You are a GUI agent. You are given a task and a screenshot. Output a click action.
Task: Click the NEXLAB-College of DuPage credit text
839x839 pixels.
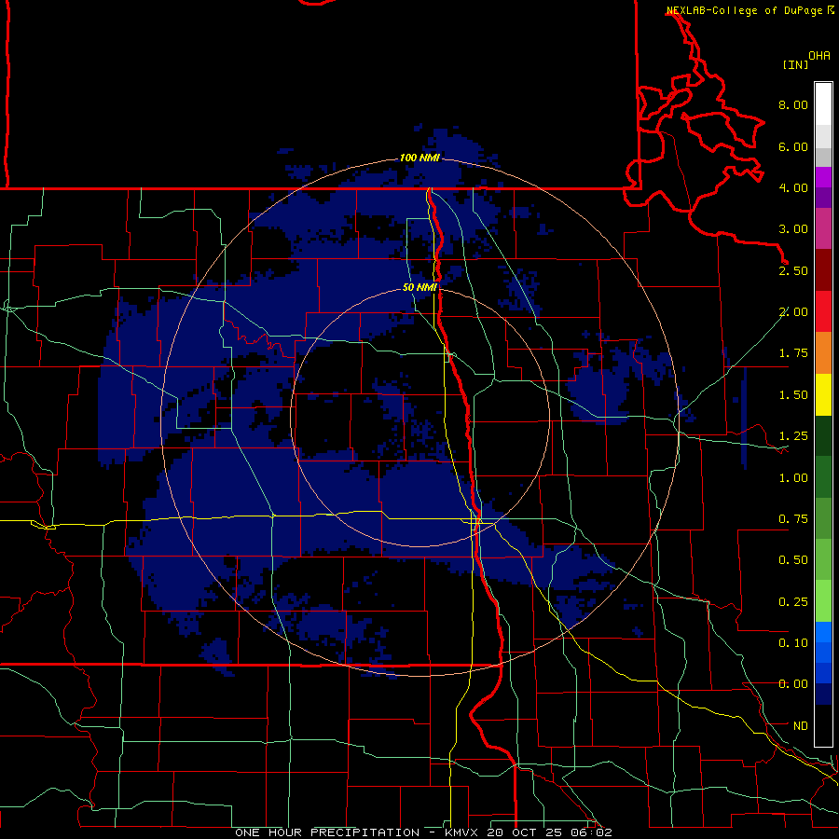[x=744, y=10]
